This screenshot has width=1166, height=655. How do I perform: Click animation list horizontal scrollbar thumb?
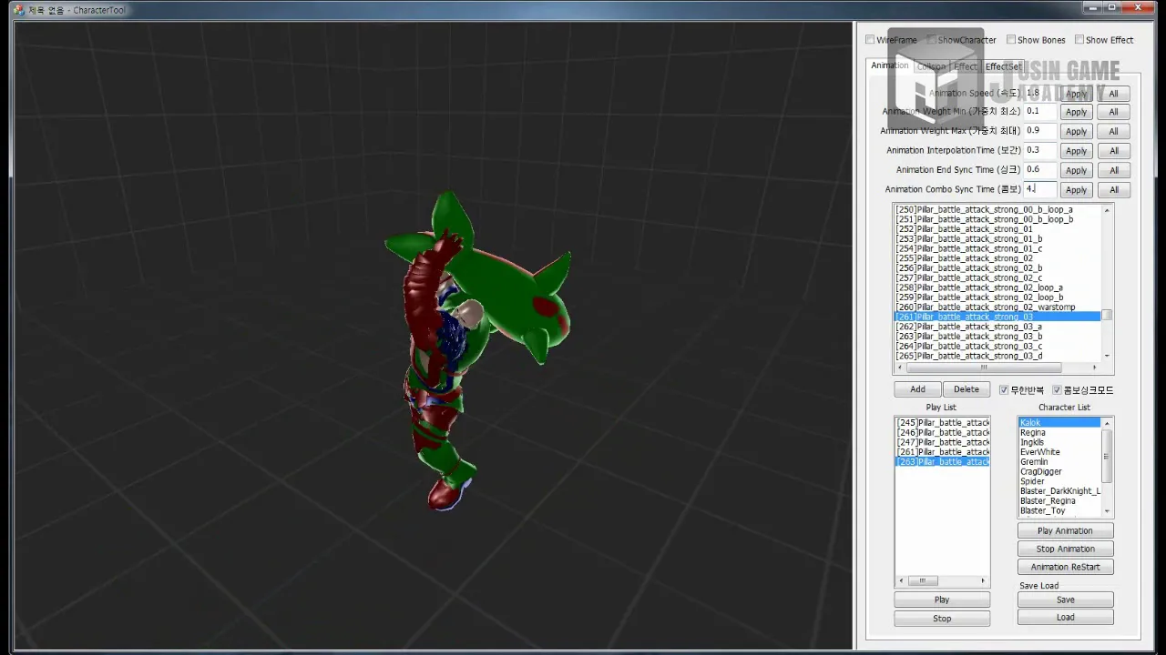click(983, 368)
